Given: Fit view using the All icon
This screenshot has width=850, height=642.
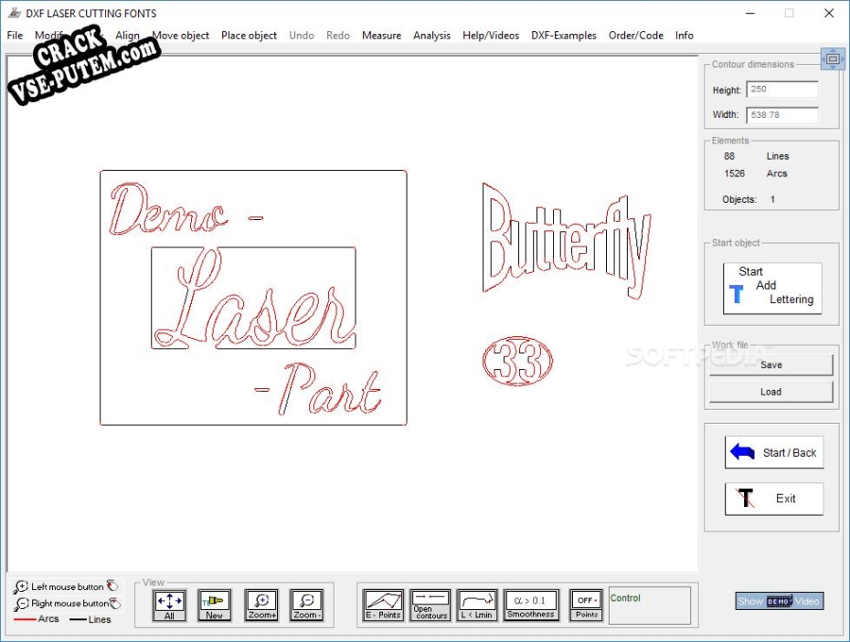Looking at the screenshot, I should (x=169, y=603).
